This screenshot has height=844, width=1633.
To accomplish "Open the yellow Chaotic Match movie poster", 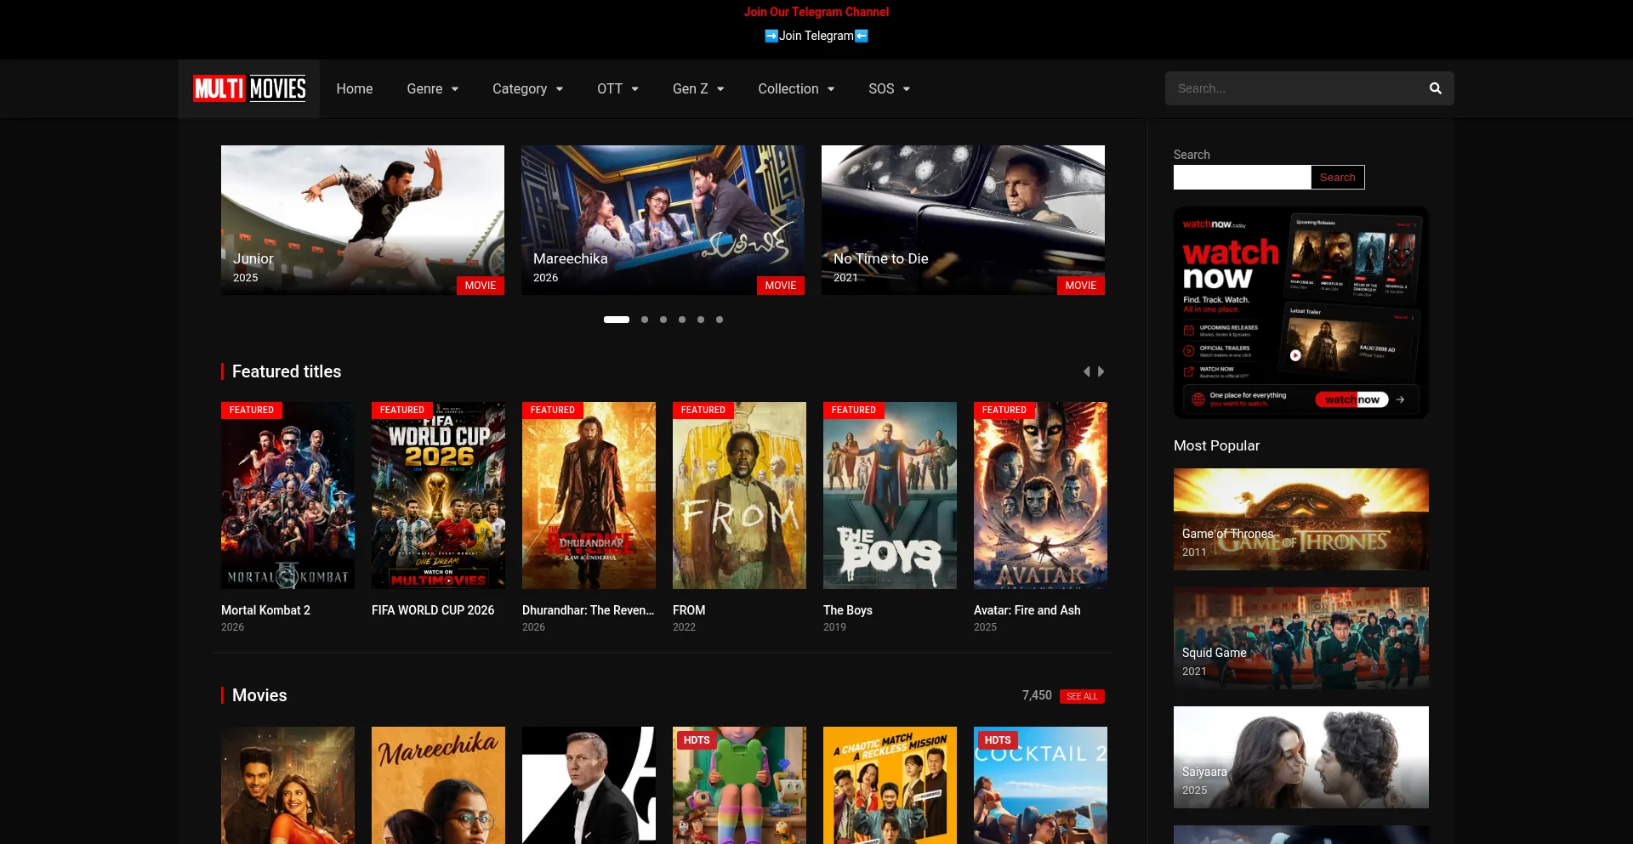I will 890,785.
